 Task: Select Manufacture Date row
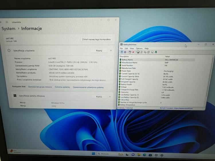[x=157, y=68]
